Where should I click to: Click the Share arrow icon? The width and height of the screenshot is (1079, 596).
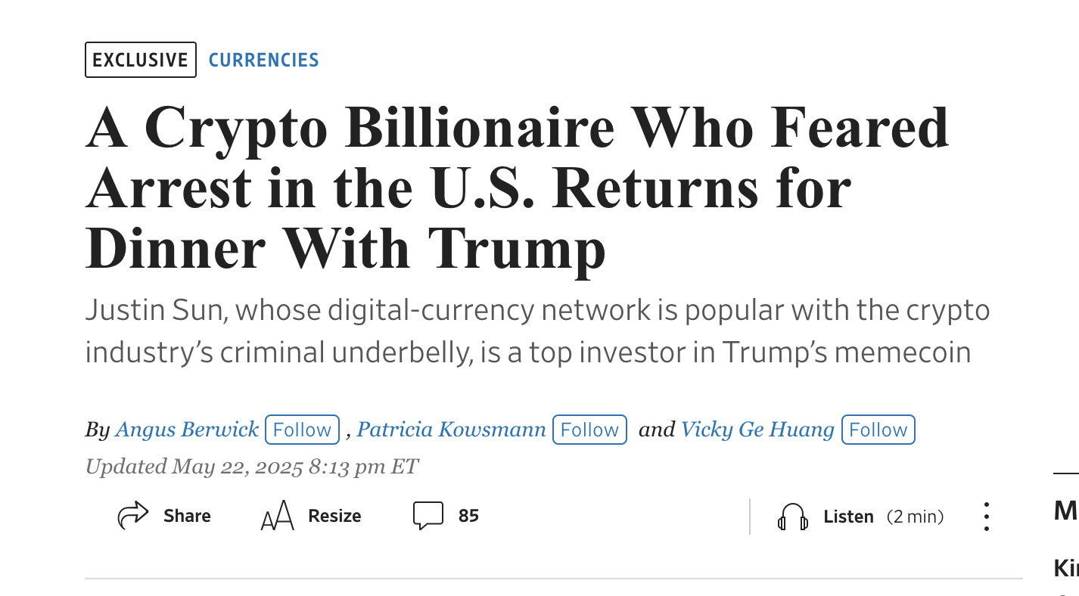[133, 516]
